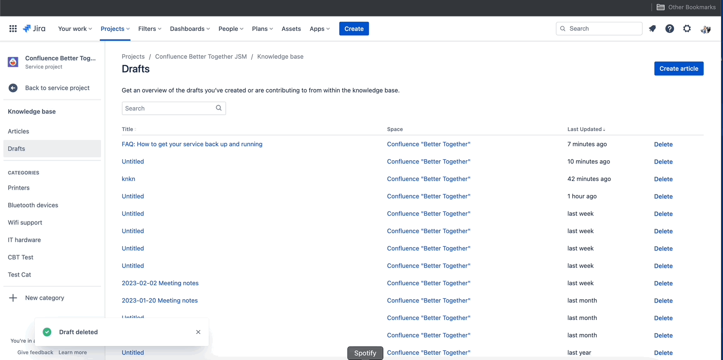Image resolution: width=723 pixels, height=360 pixels.
Task: Click the Jira logo
Action: [34, 29]
